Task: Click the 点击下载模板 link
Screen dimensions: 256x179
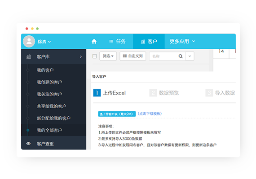Action: (150, 114)
